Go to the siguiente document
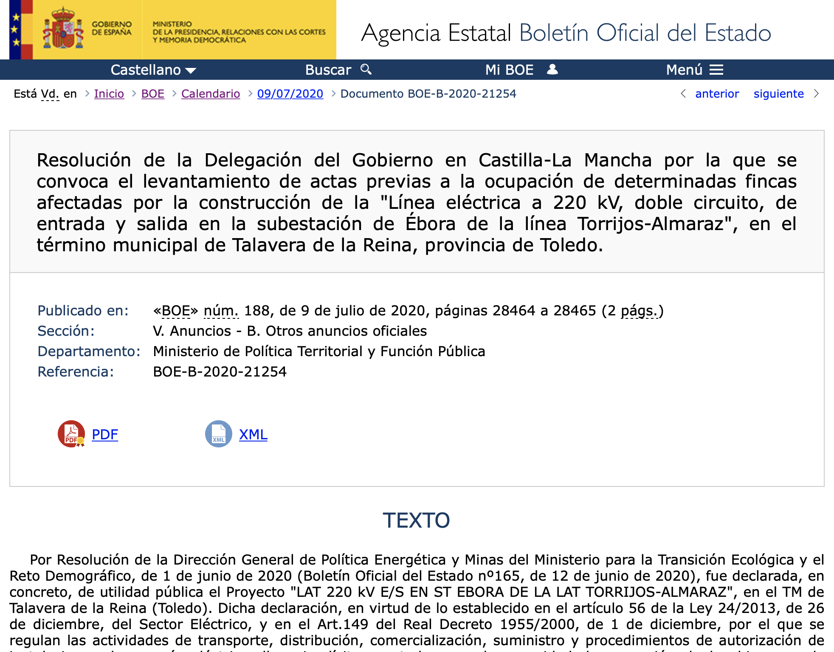 [779, 94]
